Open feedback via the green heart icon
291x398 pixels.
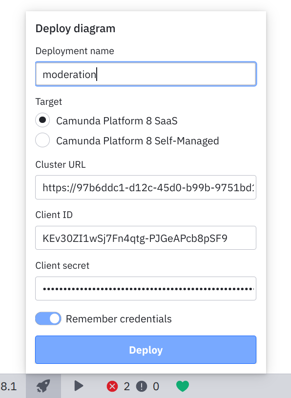click(x=183, y=386)
